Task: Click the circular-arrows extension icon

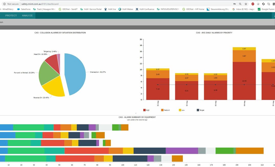Action: click(x=263, y=4)
